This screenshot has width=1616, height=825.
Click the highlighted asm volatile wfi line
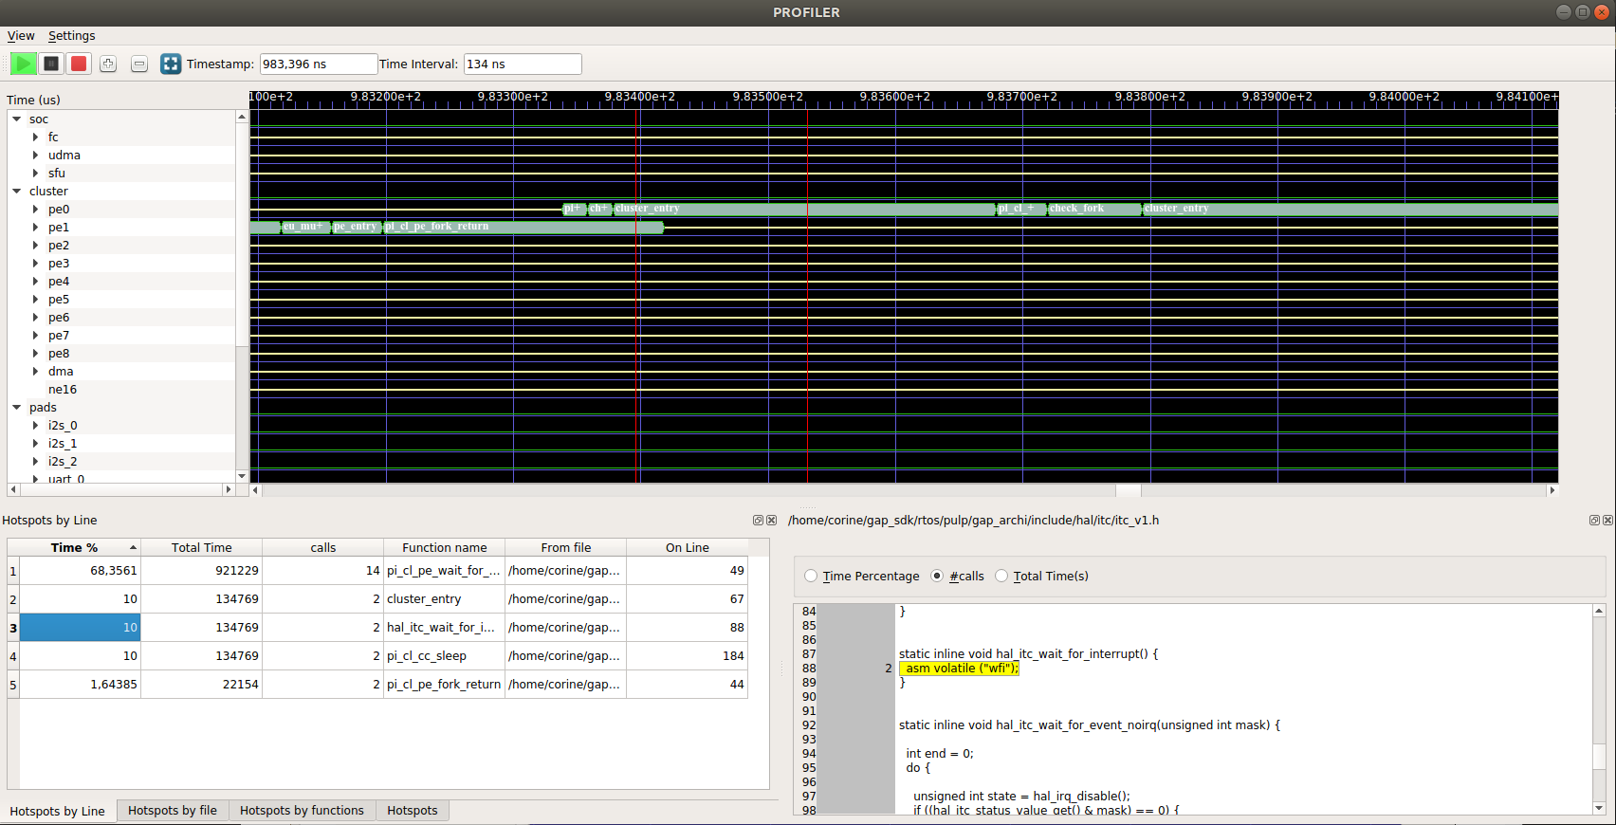point(959,668)
